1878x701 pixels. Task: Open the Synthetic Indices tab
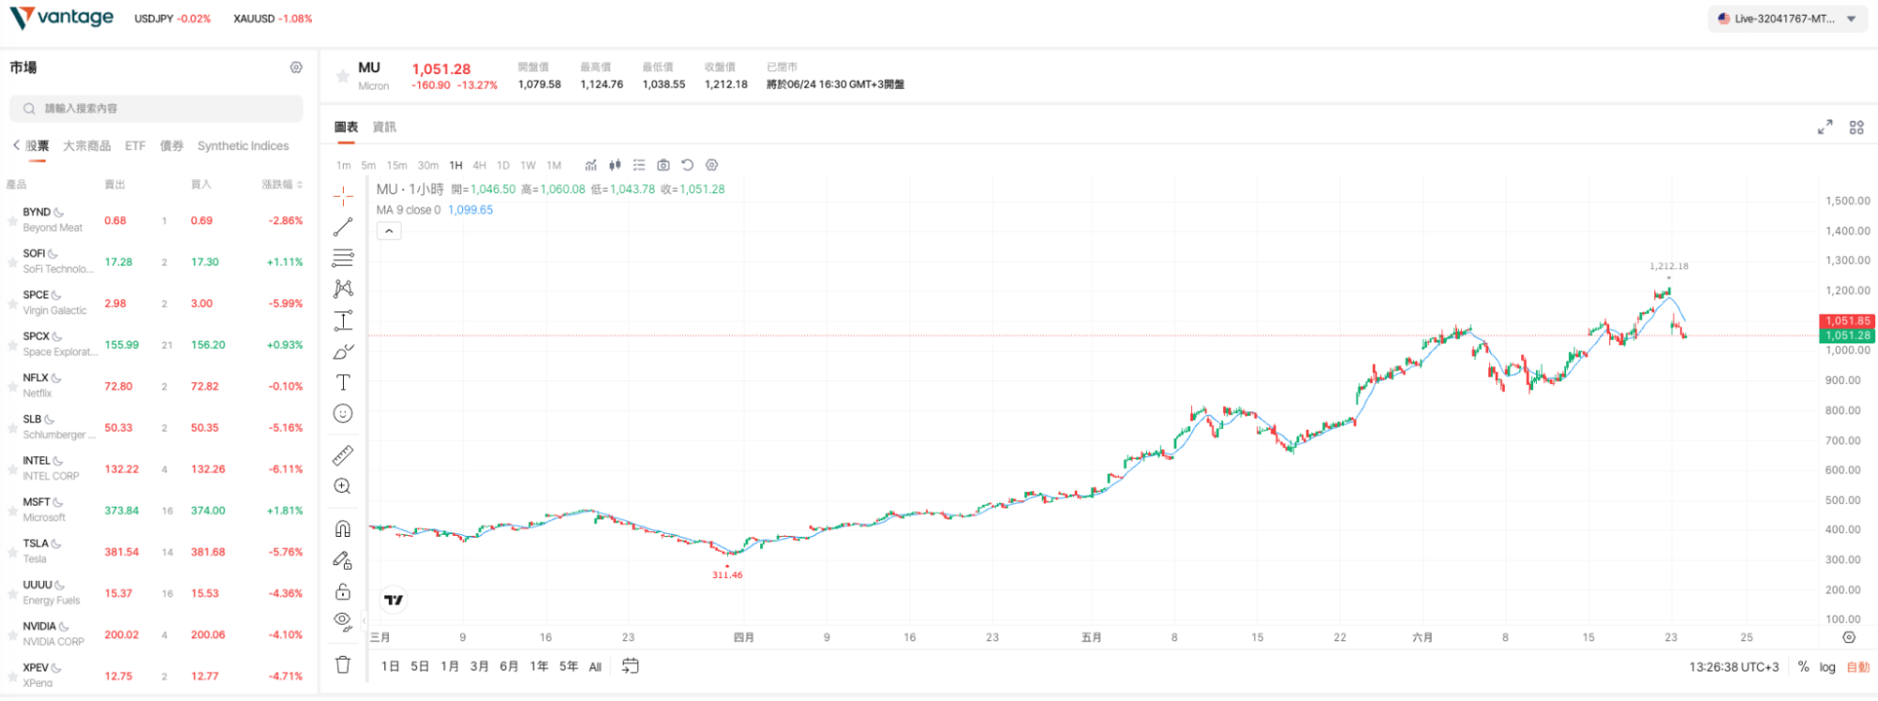(x=243, y=145)
